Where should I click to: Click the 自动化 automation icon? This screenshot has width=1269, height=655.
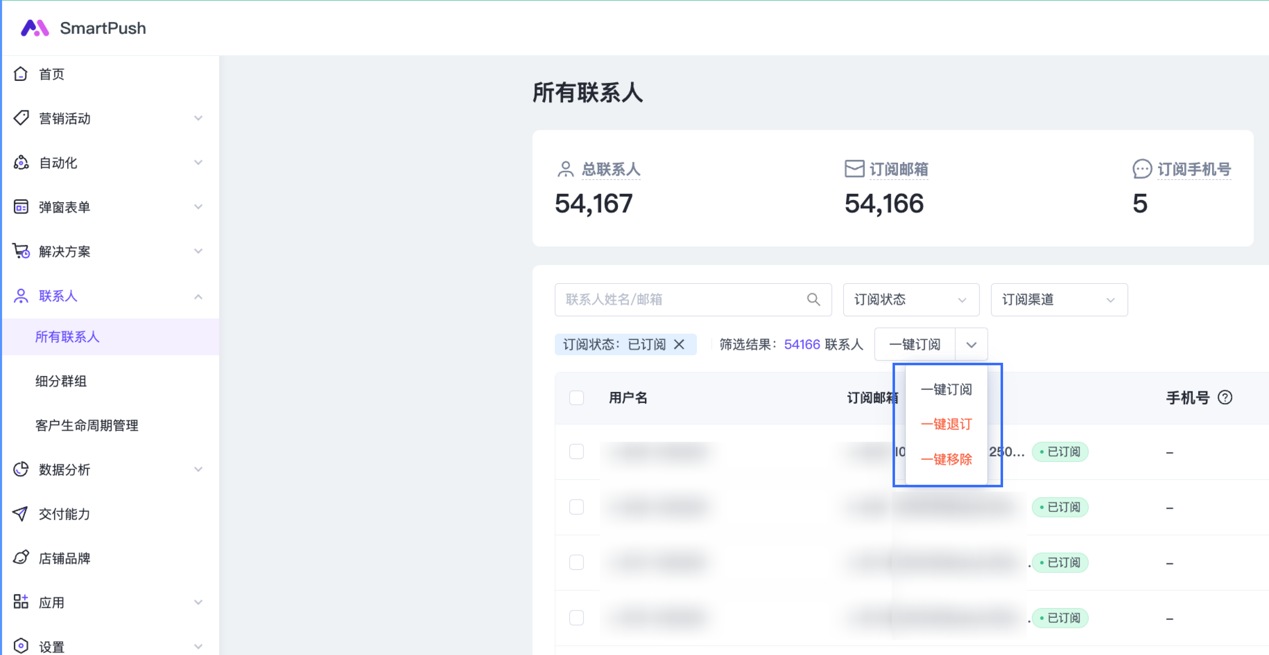[x=21, y=162]
